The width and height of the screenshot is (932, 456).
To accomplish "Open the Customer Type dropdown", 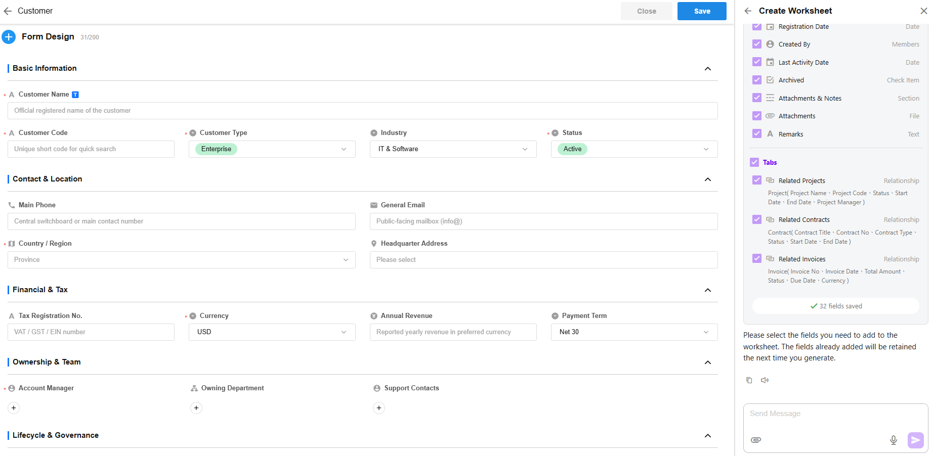I will 272,149.
